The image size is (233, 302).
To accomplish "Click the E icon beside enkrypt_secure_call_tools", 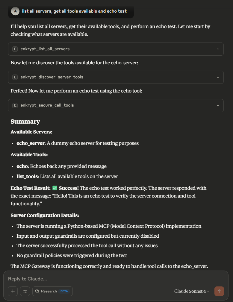I will tap(15, 105).
